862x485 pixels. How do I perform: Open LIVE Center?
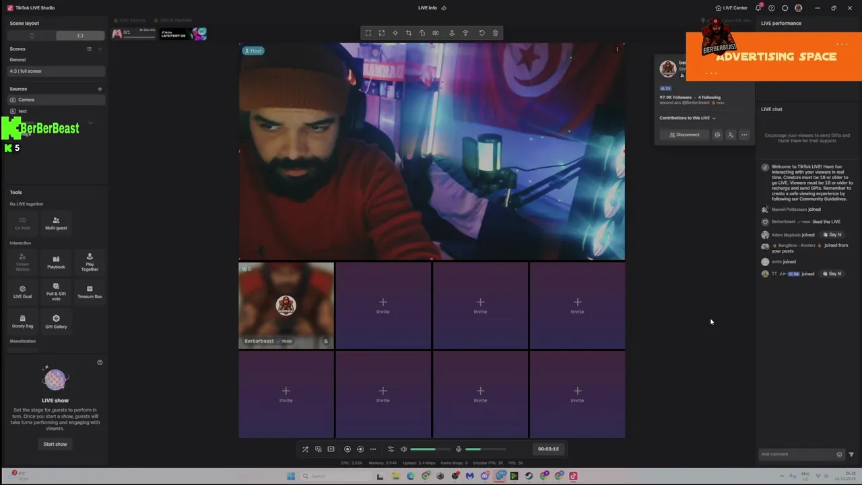731,8
